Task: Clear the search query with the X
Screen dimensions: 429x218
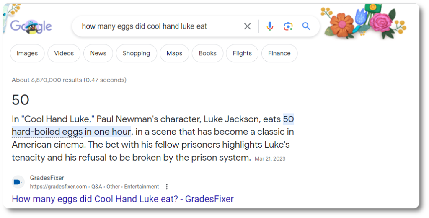Action: click(x=248, y=26)
